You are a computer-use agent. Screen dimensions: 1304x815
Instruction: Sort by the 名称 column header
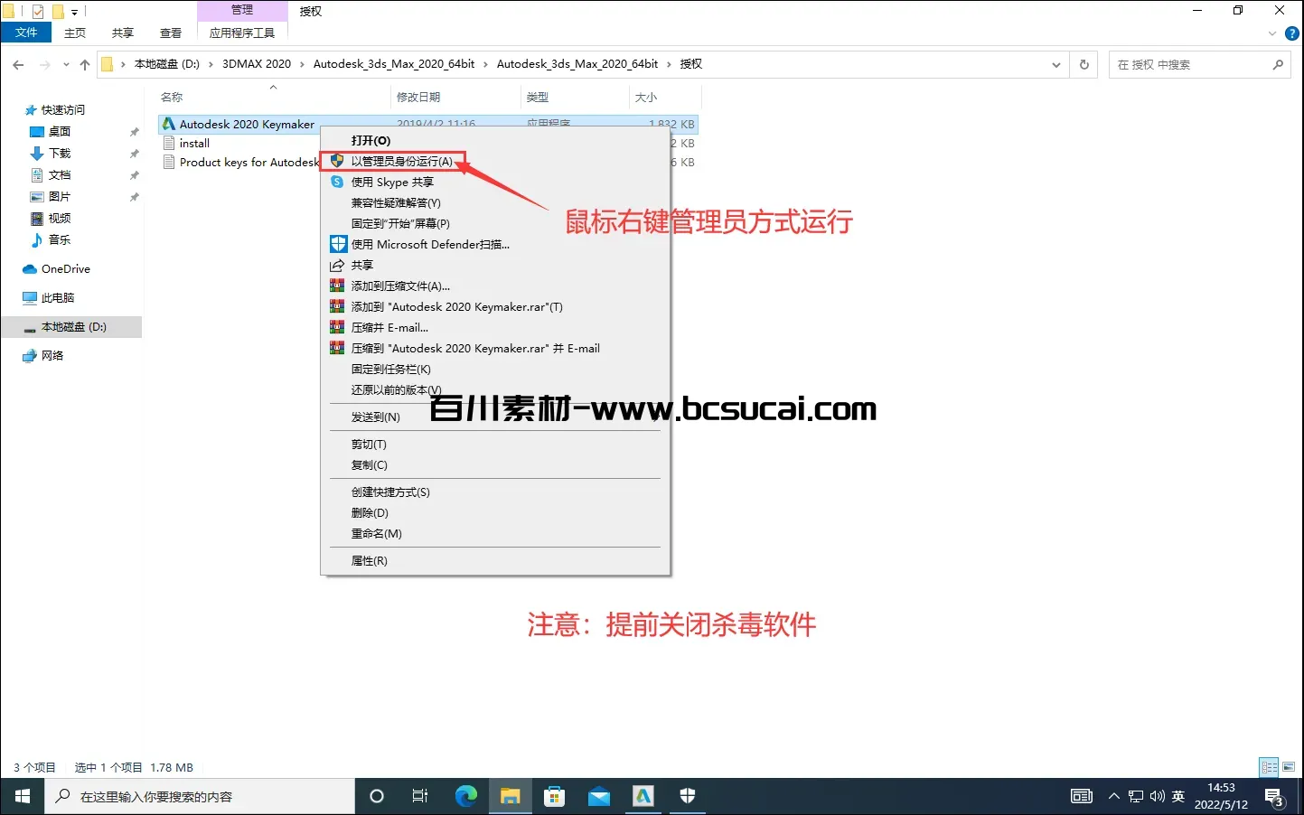(172, 97)
